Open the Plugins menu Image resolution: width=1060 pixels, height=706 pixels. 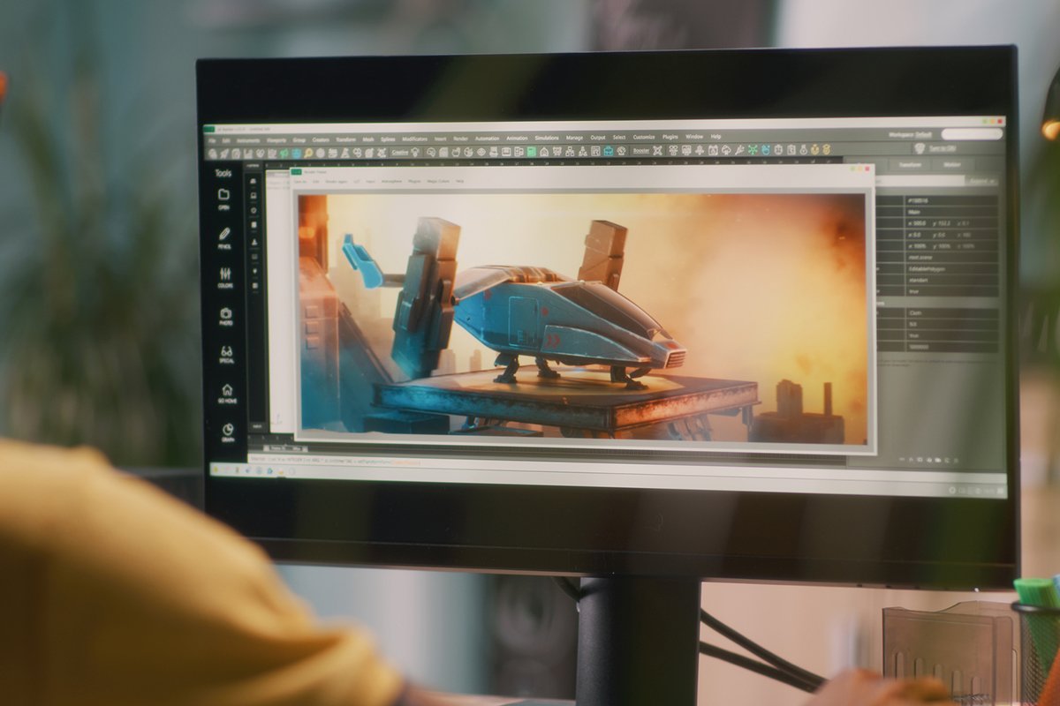(x=670, y=137)
